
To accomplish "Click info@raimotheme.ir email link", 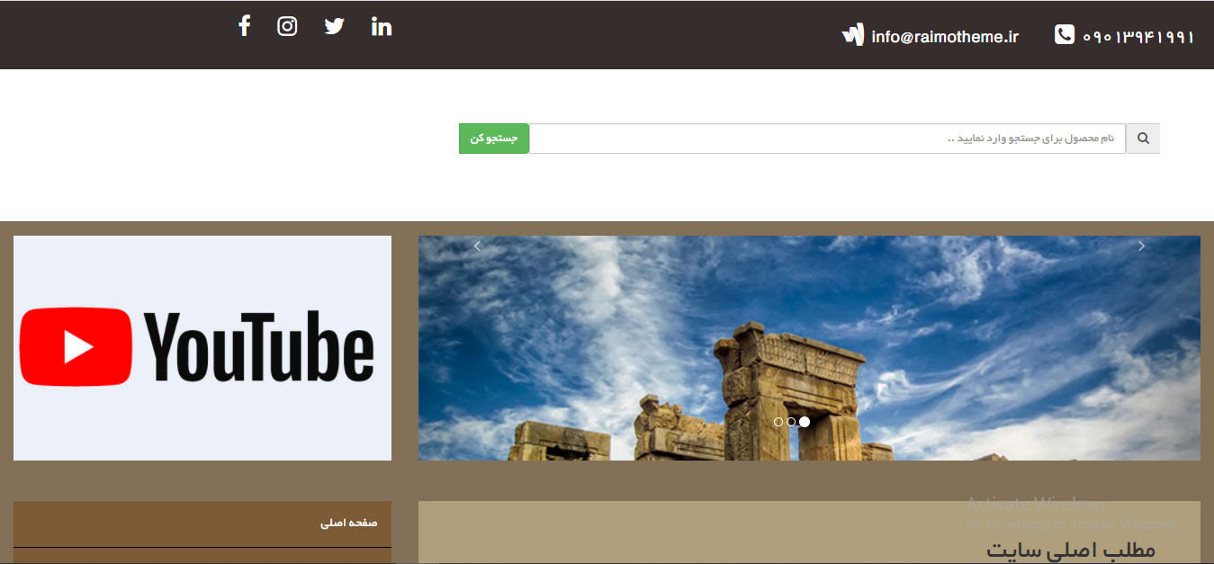I will click(x=945, y=37).
